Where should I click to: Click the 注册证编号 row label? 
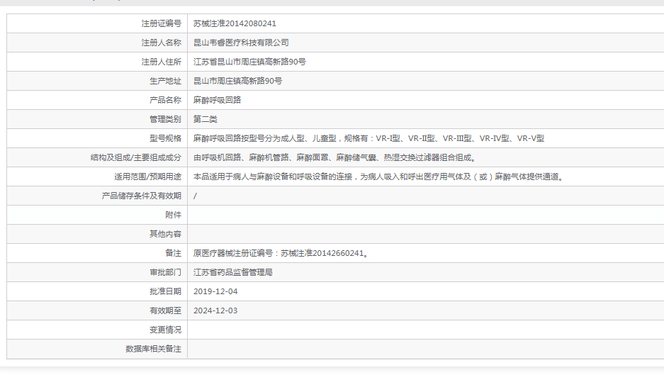coord(161,23)
